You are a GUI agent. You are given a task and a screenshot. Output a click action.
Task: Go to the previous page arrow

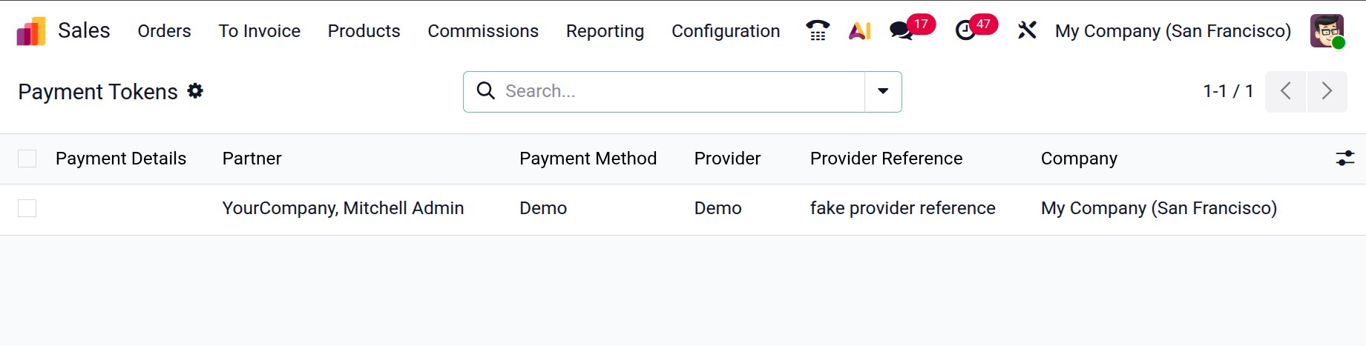point(1285,91)
